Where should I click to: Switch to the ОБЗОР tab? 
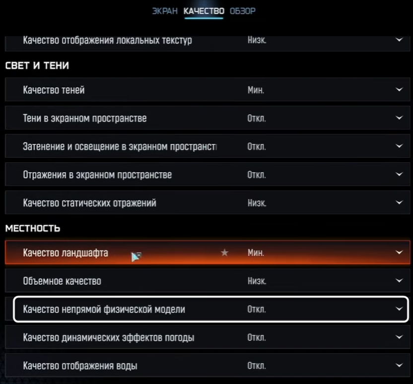coord(243,11)
